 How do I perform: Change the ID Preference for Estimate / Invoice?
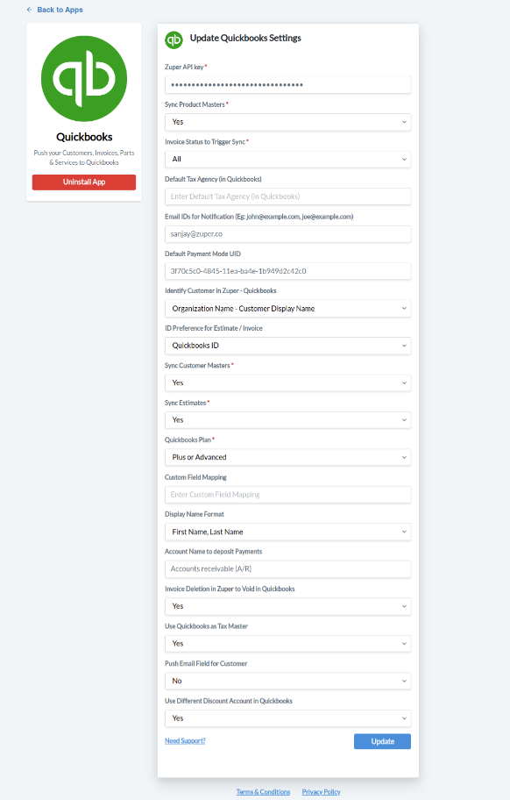click(x=287, y=345)
